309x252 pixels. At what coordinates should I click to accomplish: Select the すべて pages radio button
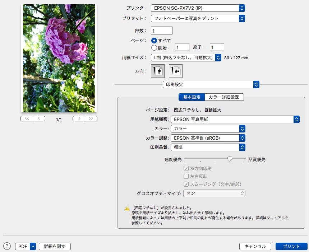click(x=154, y=41)
